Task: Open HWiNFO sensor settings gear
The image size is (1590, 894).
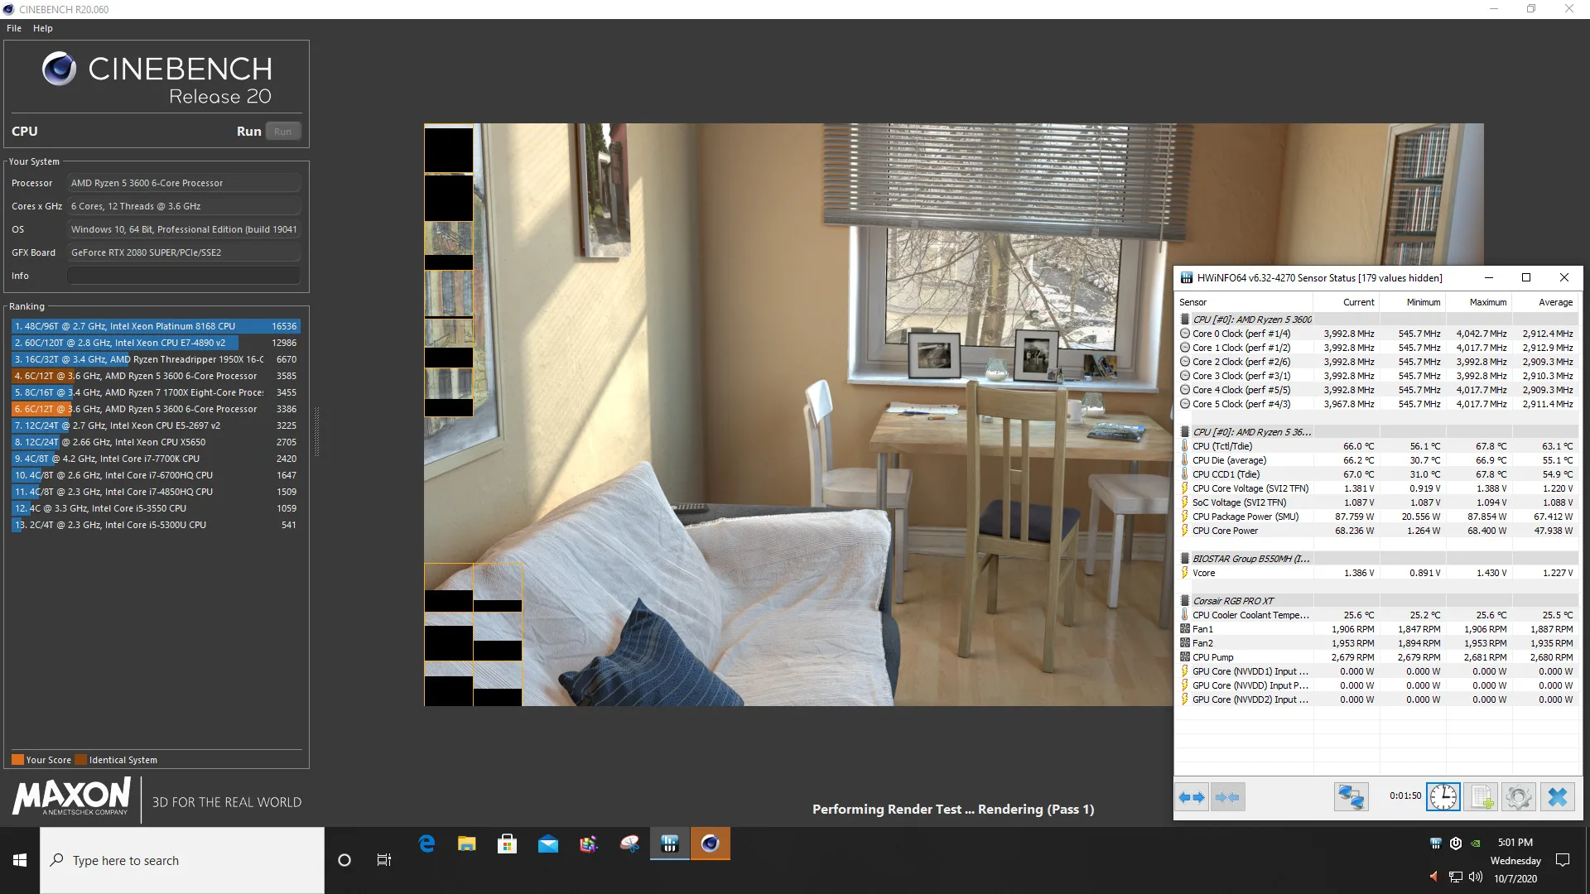Action: pyautogui.click(x=1519, y=797)
